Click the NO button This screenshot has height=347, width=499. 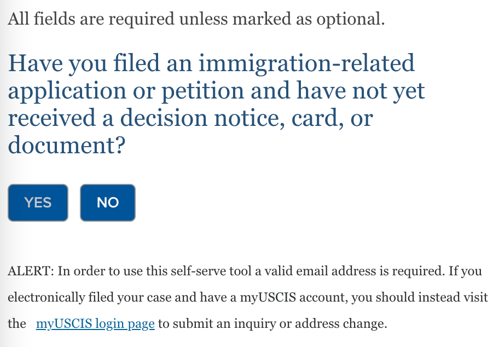click(108, 203)
